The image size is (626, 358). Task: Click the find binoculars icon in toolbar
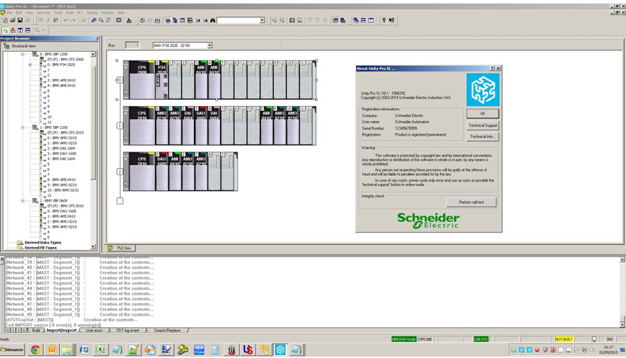point(213,20)
